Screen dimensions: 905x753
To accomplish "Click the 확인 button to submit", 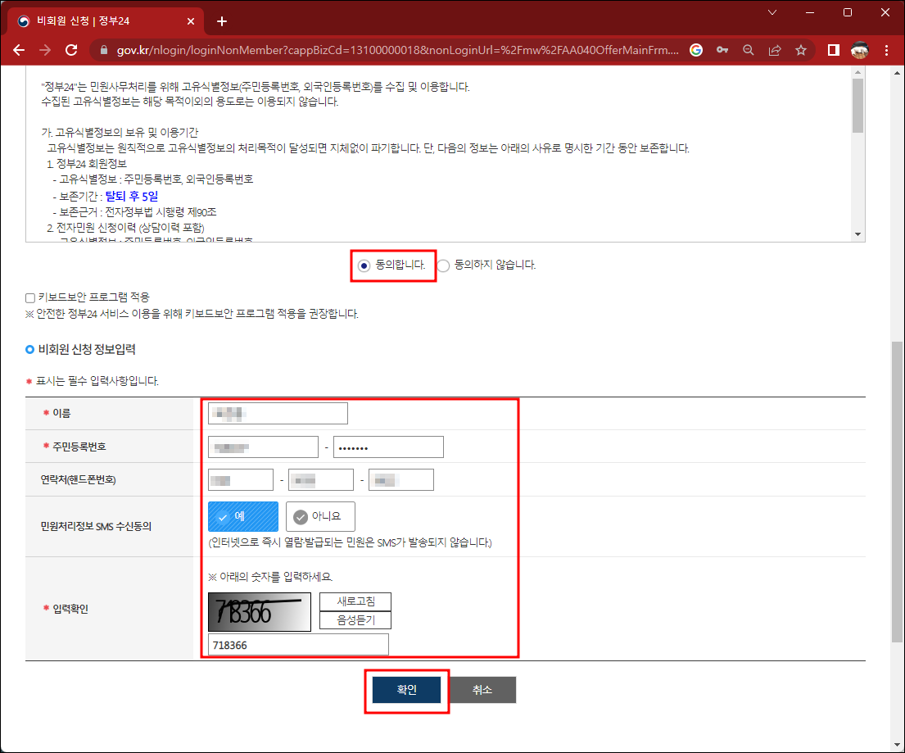I will [x=407, y=689].
